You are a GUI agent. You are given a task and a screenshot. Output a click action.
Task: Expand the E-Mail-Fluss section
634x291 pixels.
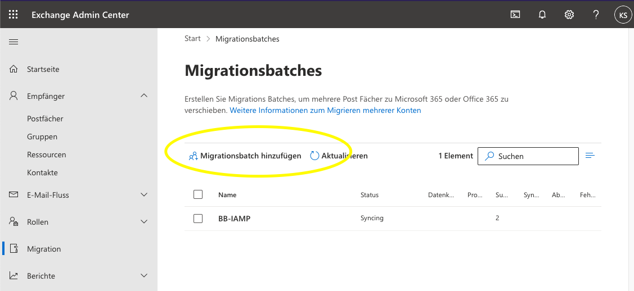(x=144, y=195)
